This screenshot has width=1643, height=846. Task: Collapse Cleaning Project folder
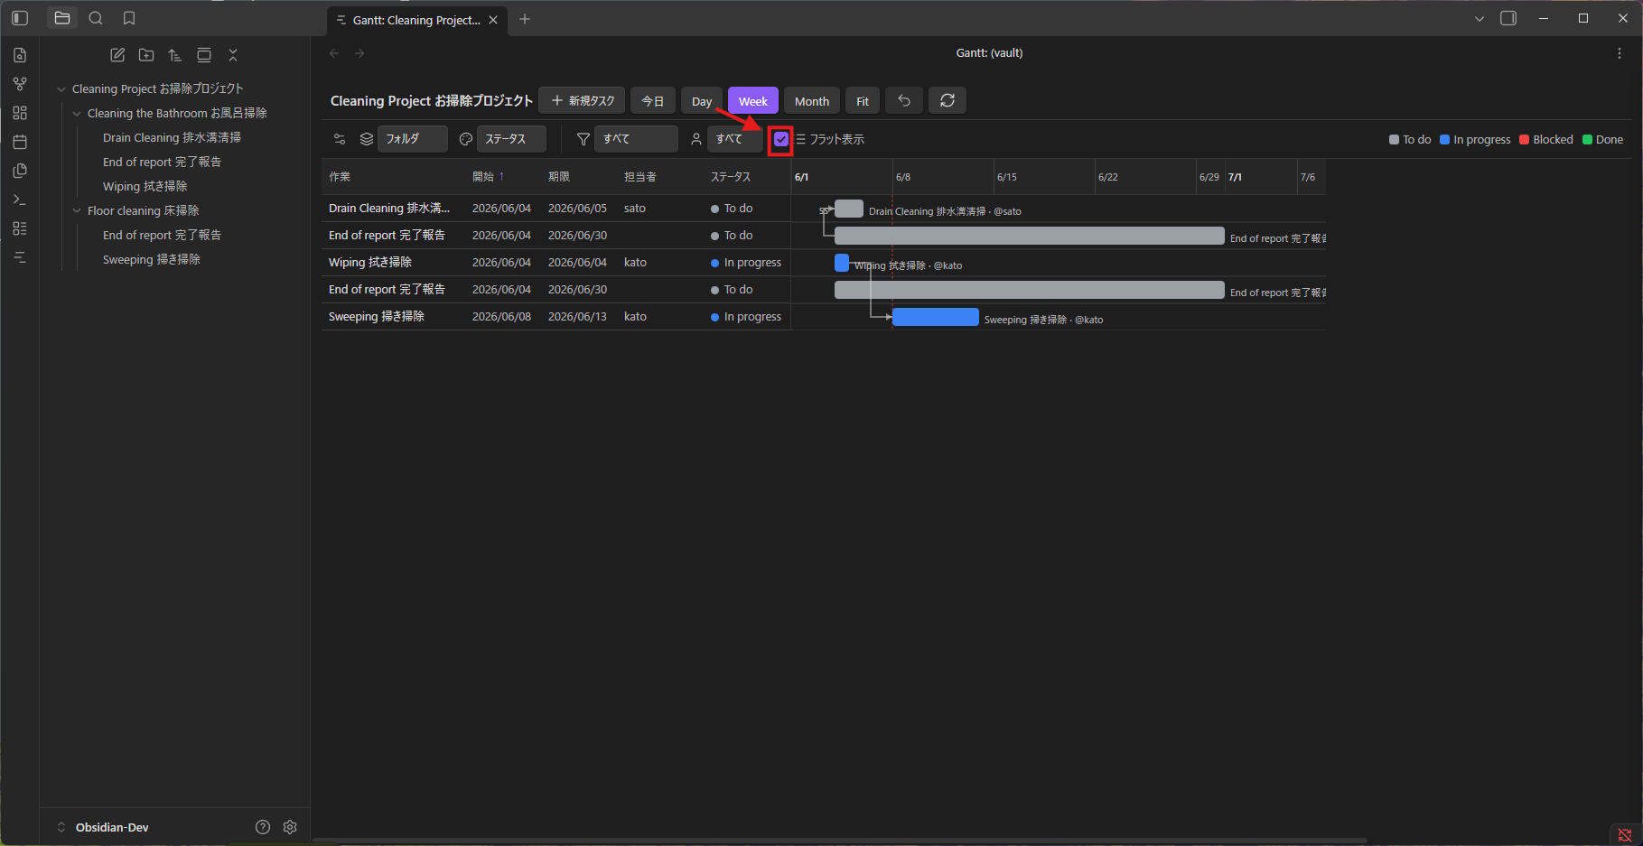click(61, 88)
